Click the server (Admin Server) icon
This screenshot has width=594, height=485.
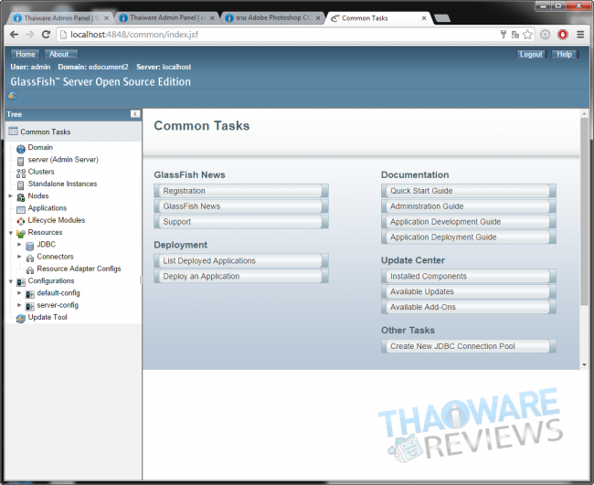21,161
